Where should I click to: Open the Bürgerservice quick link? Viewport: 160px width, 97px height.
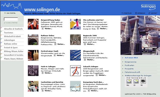click(x=130, y=62)
